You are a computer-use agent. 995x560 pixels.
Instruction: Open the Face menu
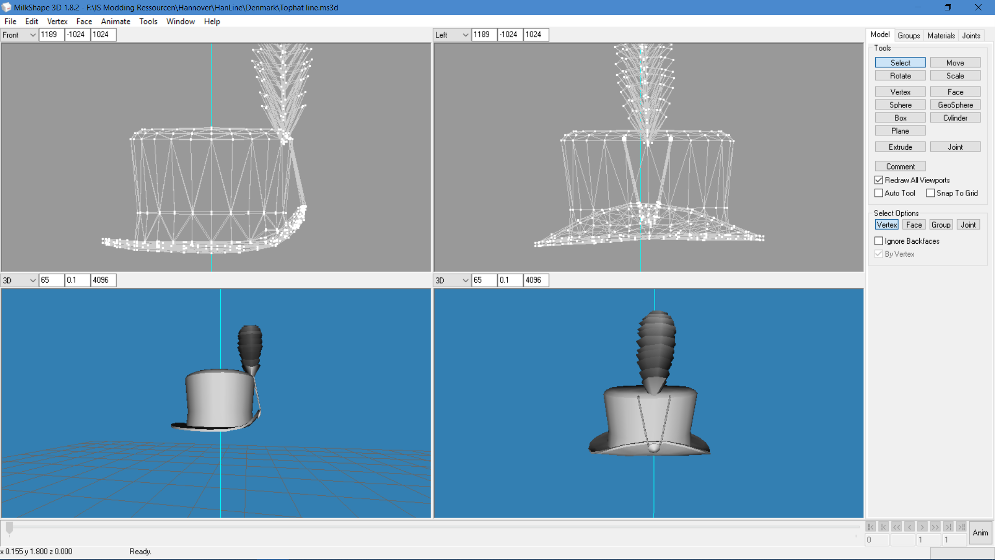(84, 21)
